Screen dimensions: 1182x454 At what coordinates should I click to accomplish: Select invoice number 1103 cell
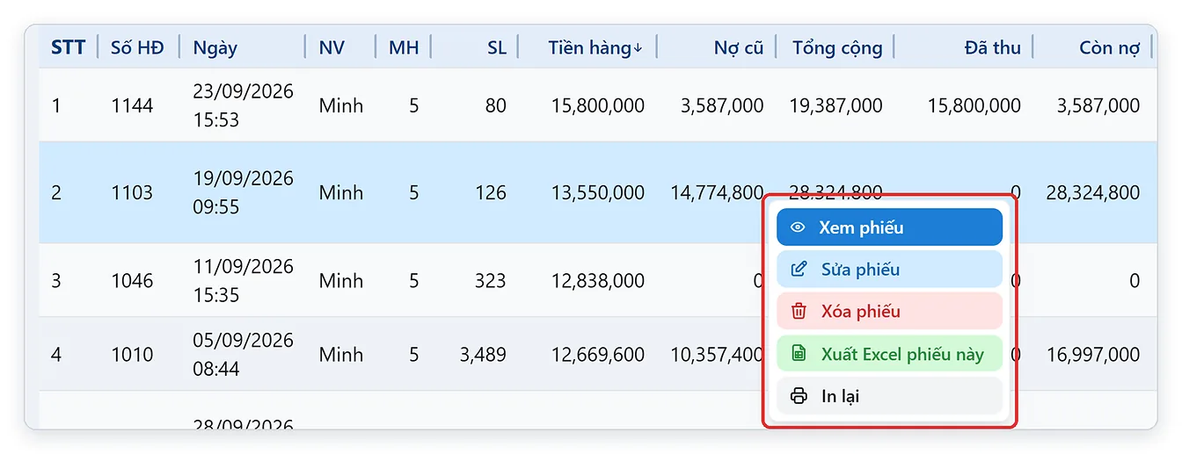(132, 192)
